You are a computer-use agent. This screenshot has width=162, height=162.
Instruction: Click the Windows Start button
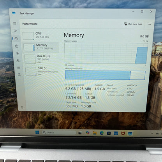coord(37,132)
